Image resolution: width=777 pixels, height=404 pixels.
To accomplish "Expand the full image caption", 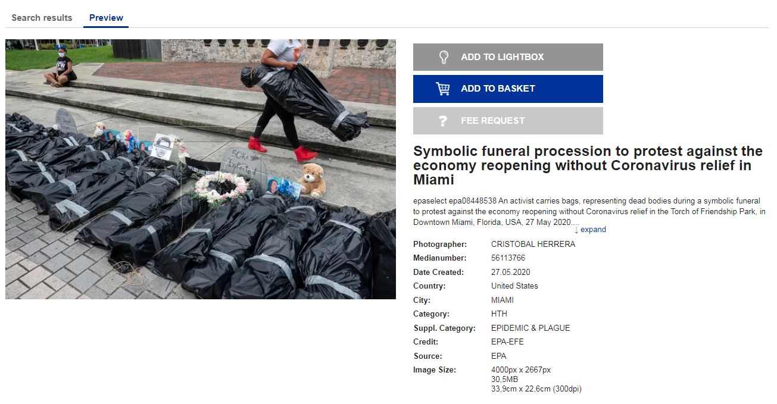I will tap(590, 230).
